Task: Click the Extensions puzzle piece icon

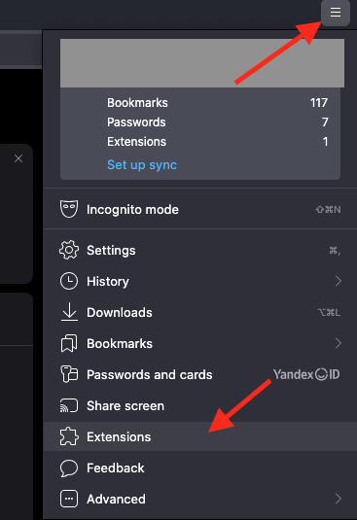Action: [x=69, y=436]
